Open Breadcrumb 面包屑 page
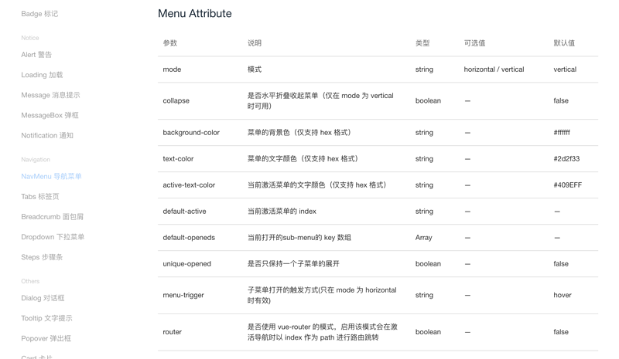 click(x=52, y=217)
